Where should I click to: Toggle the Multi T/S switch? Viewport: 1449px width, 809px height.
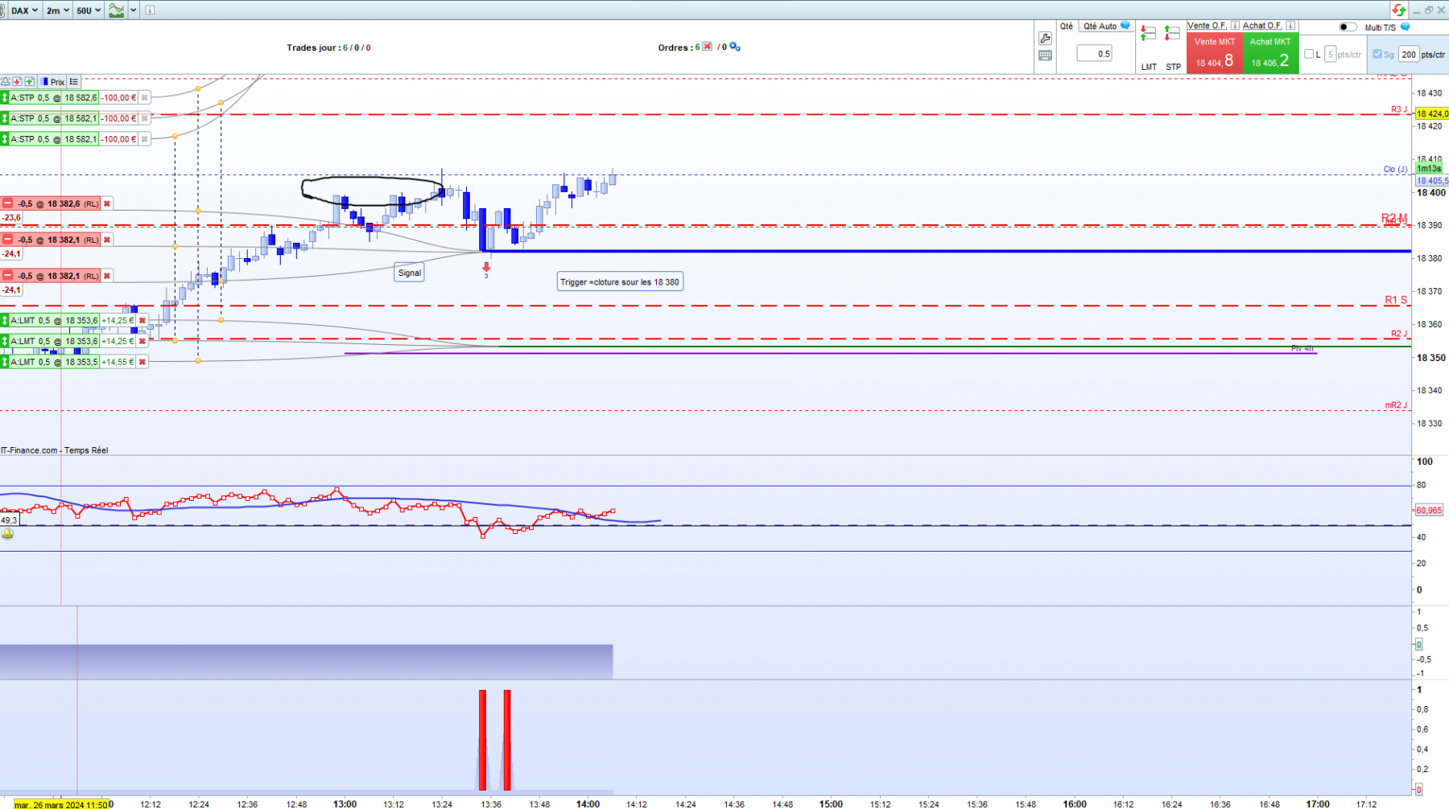pos(1348,27)
